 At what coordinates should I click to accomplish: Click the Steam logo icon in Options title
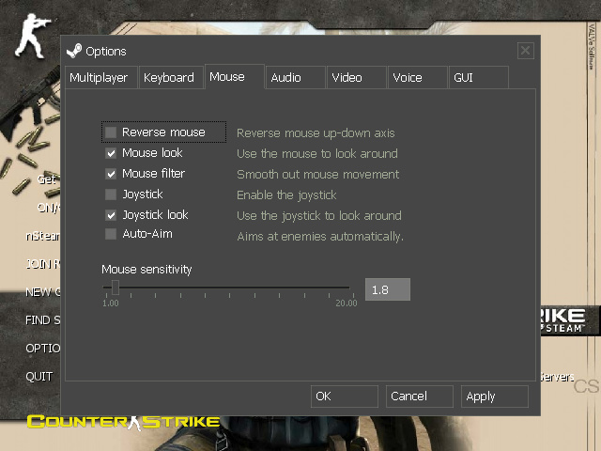click(x=74, y=51)
